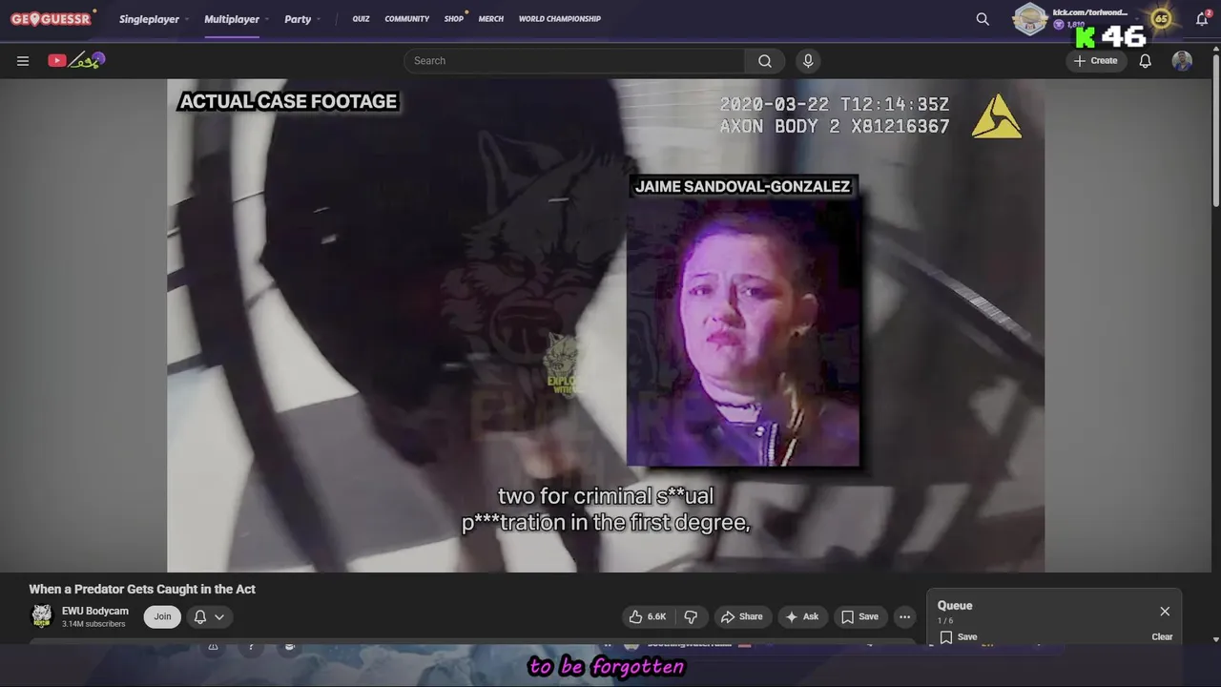Screen dimensions: 1221x687
Task: Open EWU Bodycam channel avatar
Action: pos(41,616)
